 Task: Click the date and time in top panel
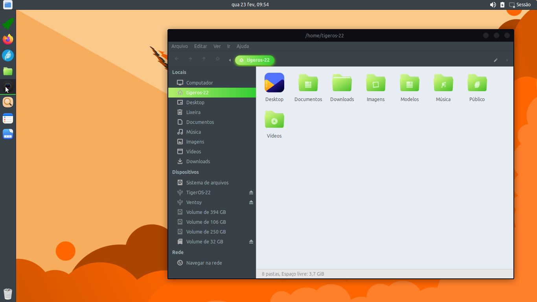point(250,5)
